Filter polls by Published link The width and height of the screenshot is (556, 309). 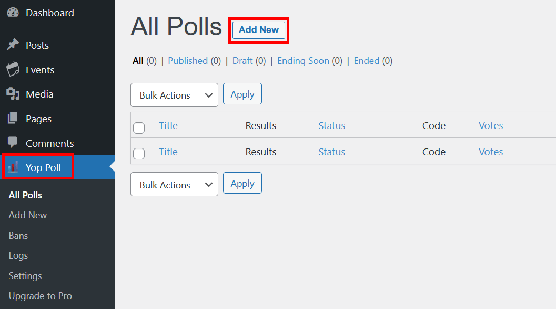(188, 61)
